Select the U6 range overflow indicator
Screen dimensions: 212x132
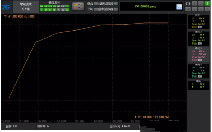[63, 6]
